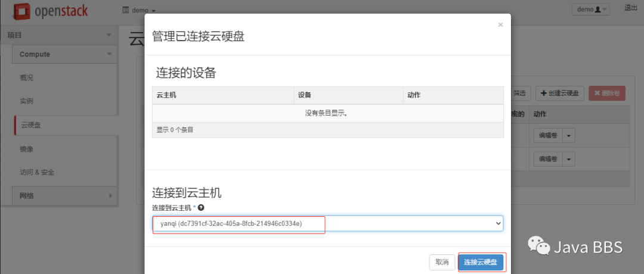Open 访问 & 安全 in the sidebar
The image size is (644, 274).
[37, 173]
